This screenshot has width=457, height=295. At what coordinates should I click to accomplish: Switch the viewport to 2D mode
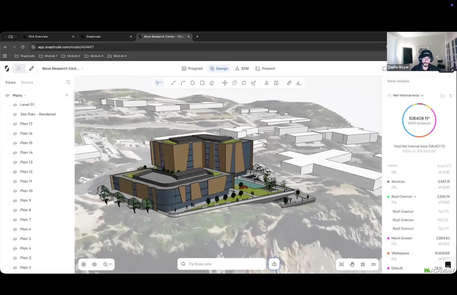pyautogui.click(x=373, y=264)
